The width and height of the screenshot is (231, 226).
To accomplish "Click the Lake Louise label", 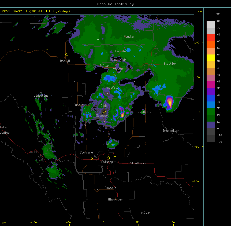I will coord(5,130).
